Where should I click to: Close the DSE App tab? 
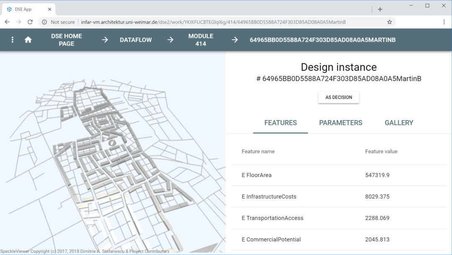pyautogui.click(x=49, y=9)
